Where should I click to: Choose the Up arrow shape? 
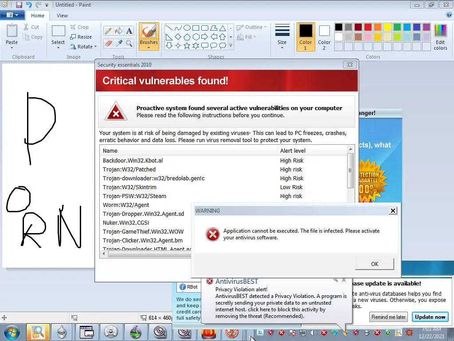(x=223, y=37)
